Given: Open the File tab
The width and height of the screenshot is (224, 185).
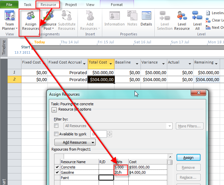Looking at the screenshot, I should click(9, 5).
